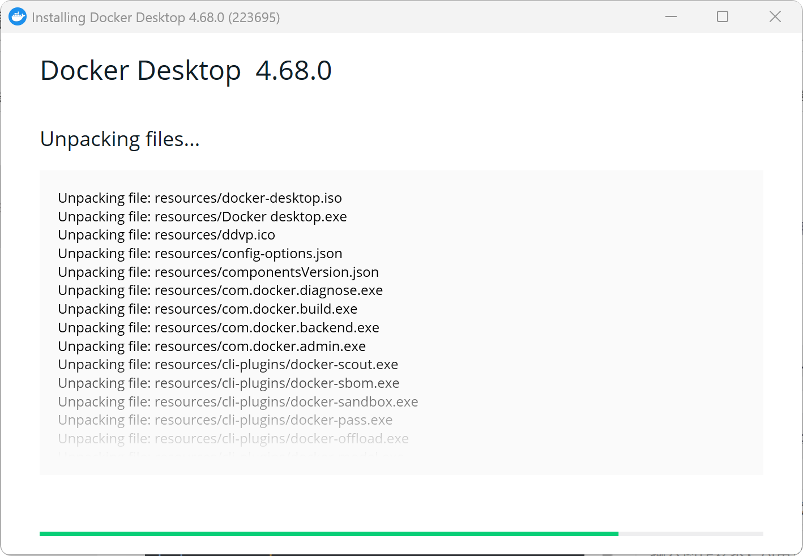This screenshot has height=556, width=803.
Task: Click the green installation progress bar
Action: click(401, 534)
